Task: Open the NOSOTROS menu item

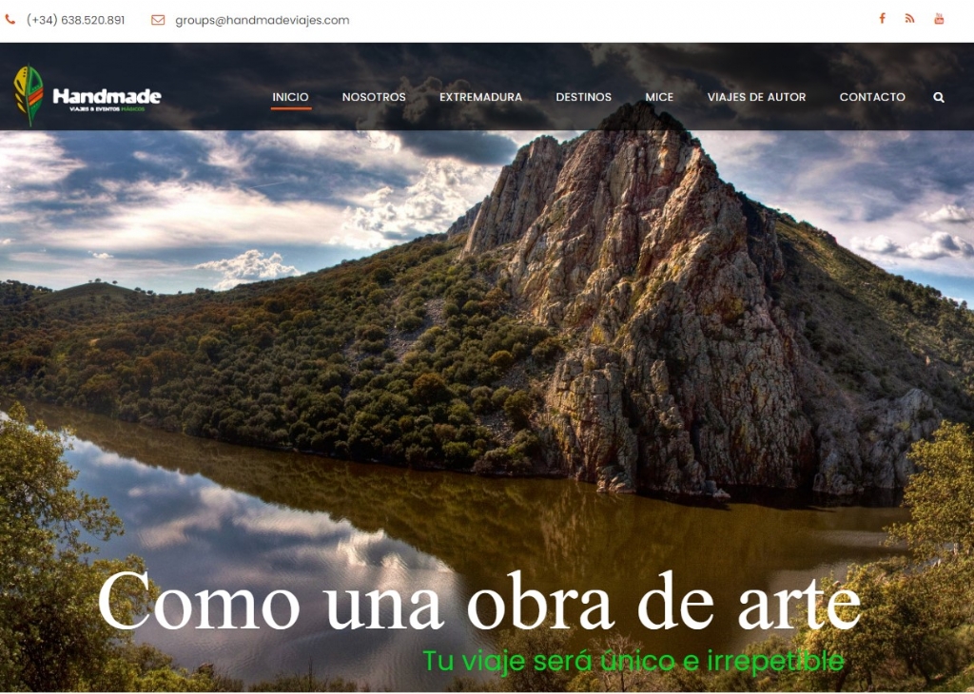Action: 374,97
